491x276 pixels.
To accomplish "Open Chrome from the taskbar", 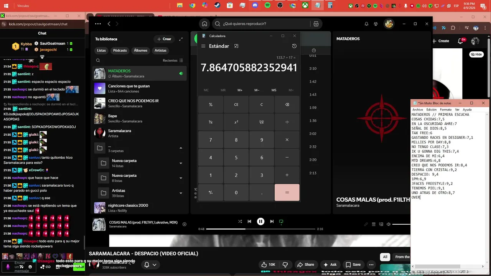I will pos(193,5).
